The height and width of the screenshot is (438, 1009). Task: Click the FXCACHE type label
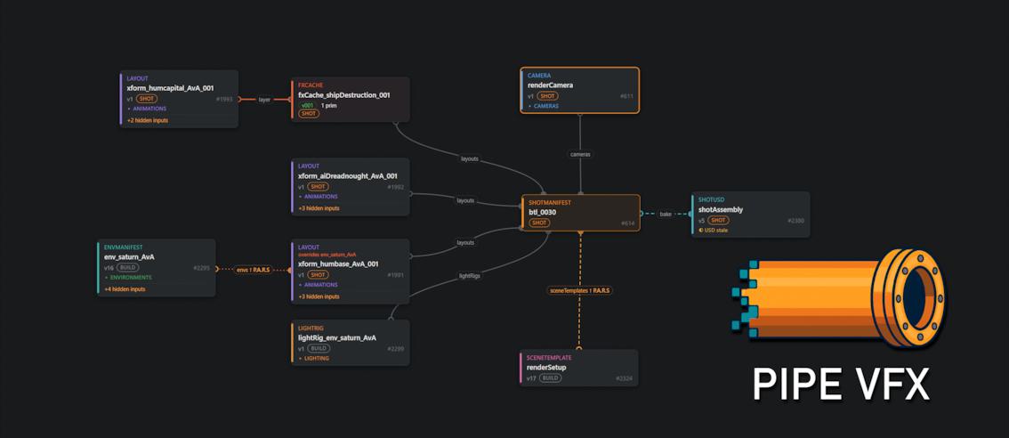click(311, 85)
